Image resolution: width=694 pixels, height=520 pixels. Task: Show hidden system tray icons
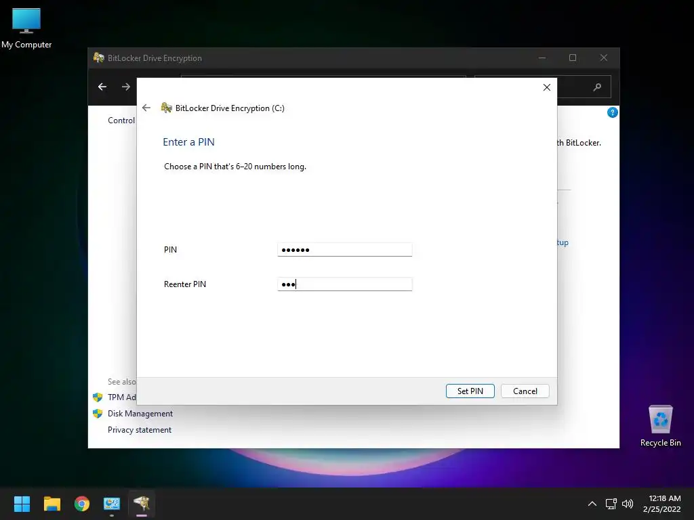pos(592,504)
